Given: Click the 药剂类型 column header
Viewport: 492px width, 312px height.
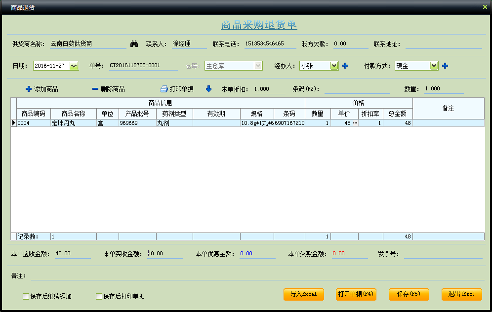Looking at the screenshot, I should pyautogui.click(x=174, y=114).
